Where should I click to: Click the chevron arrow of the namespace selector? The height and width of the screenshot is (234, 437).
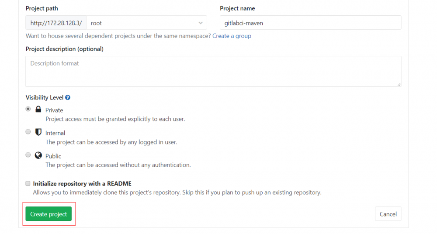[201, 23]
